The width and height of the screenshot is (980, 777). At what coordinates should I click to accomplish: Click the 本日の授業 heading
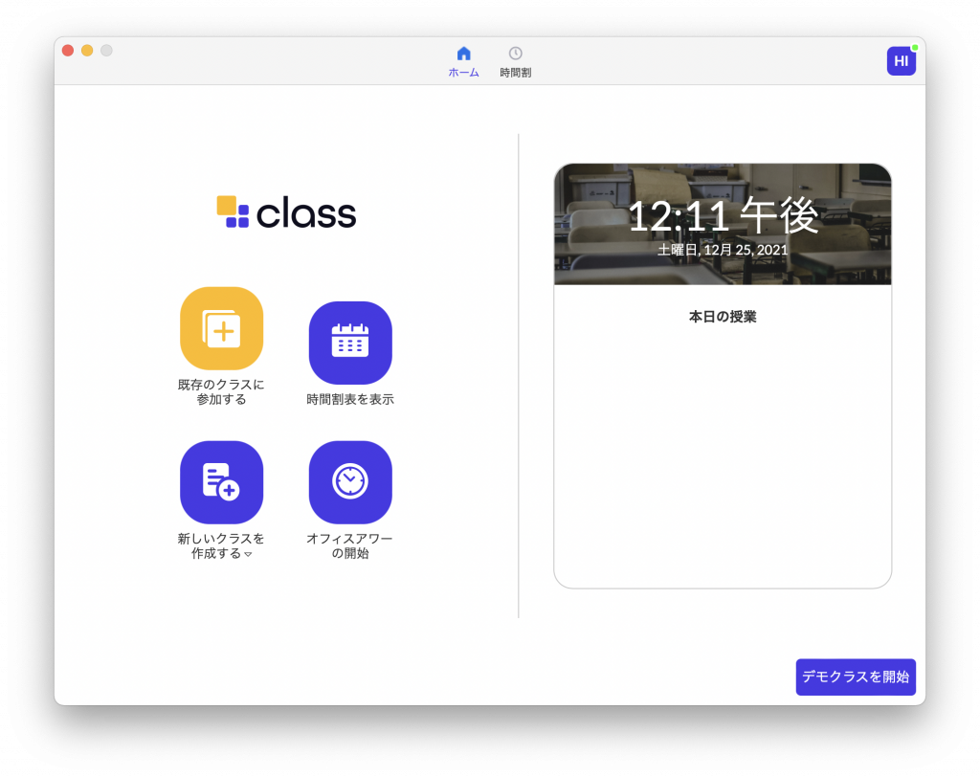(723, 317)
